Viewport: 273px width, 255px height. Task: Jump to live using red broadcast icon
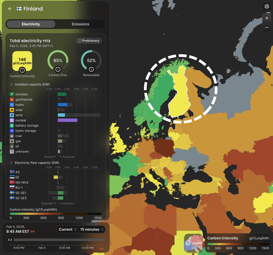tap(32, 232)
